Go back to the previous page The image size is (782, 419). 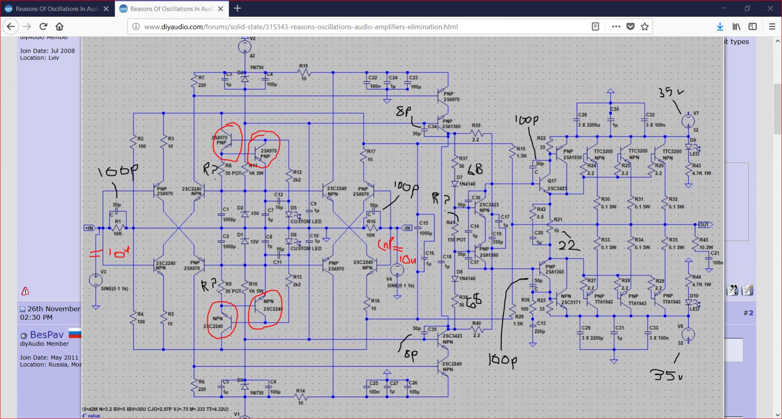(11, 26)
